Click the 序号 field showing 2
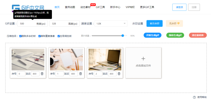 pyautogui.click(x=98, y=74)
